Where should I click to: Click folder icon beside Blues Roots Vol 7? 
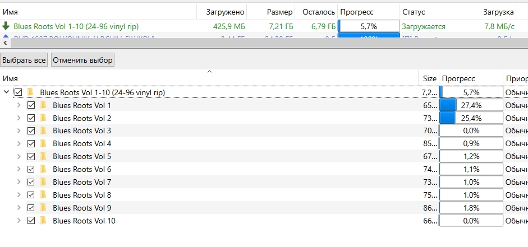43,182
